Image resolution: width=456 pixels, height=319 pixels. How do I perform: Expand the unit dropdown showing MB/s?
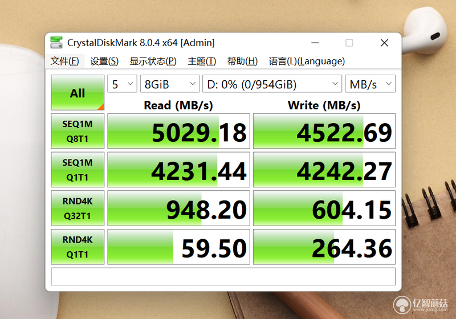tap(370, 84)
